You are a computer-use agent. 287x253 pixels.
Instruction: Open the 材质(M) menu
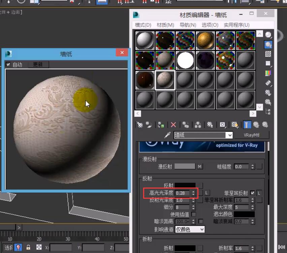coord(165,25)
